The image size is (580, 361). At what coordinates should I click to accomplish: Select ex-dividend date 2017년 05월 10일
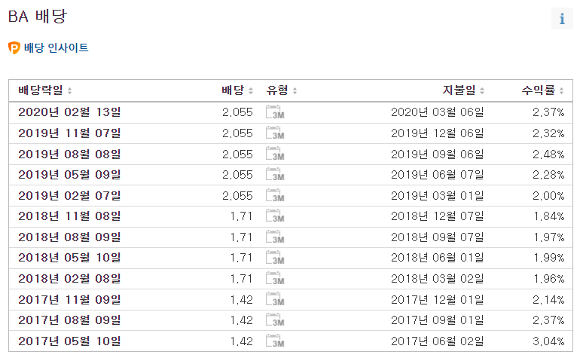69,341
